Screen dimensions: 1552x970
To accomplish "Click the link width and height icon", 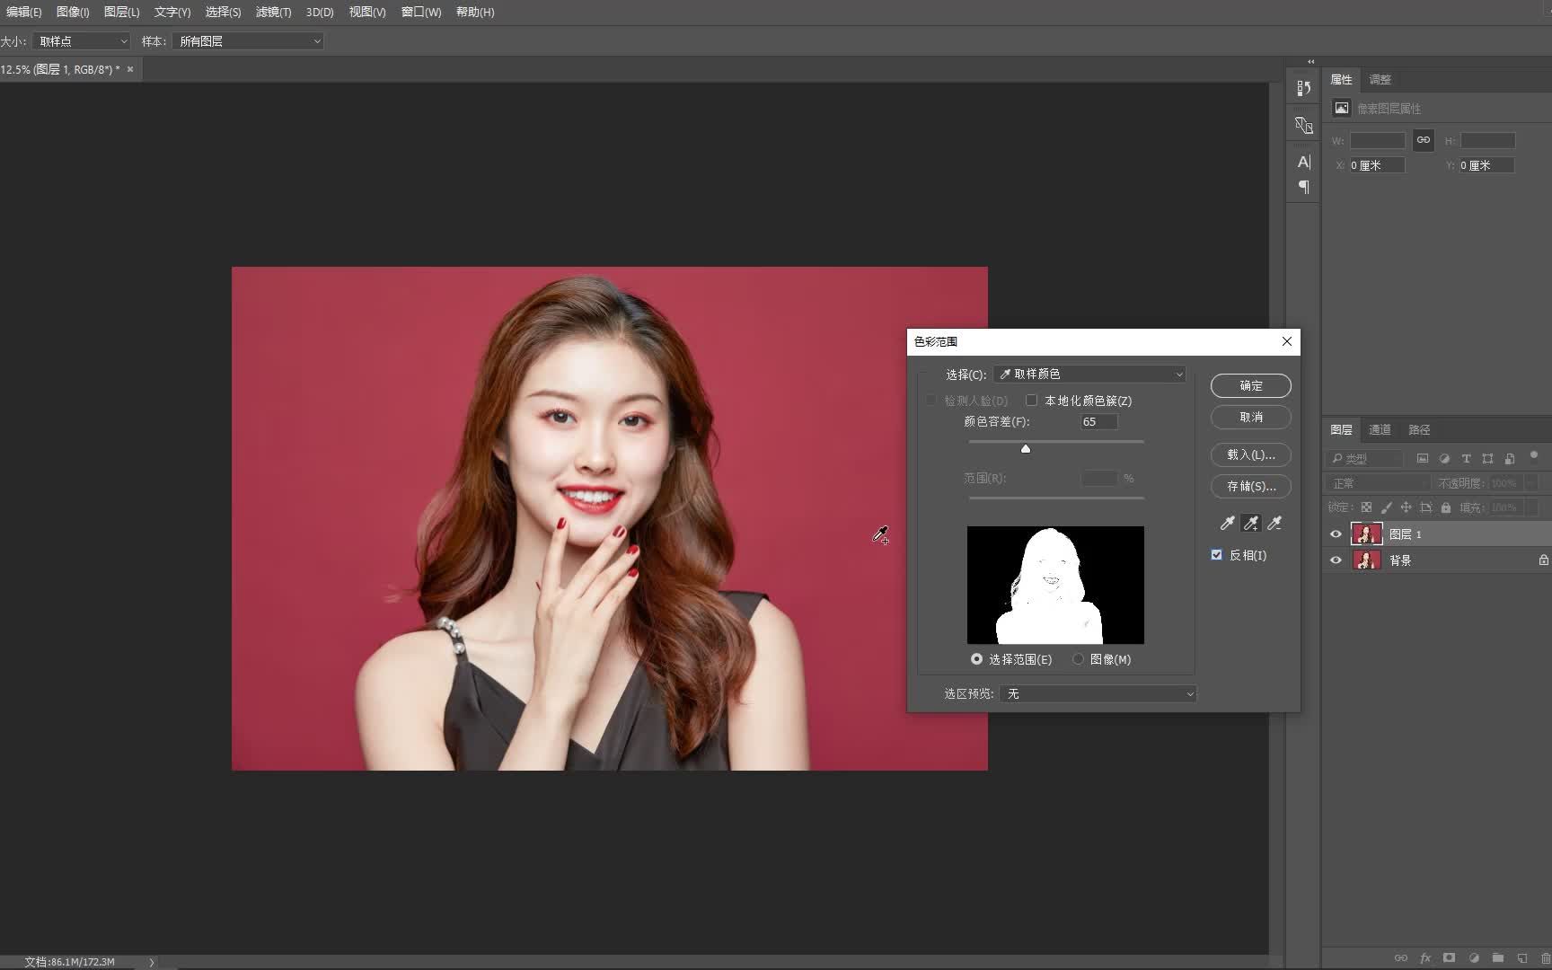I will point(1423,140).
